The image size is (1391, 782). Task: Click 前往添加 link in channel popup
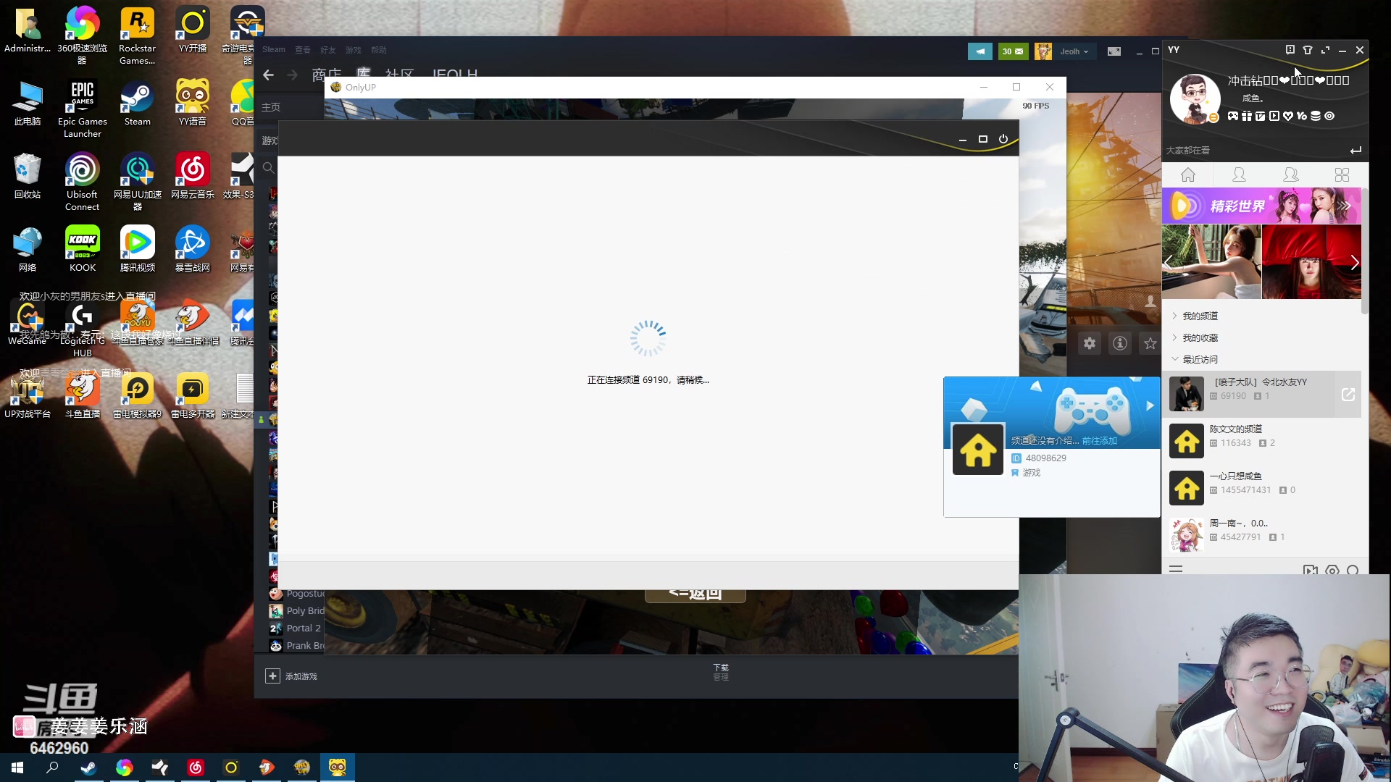point(1099,441)
